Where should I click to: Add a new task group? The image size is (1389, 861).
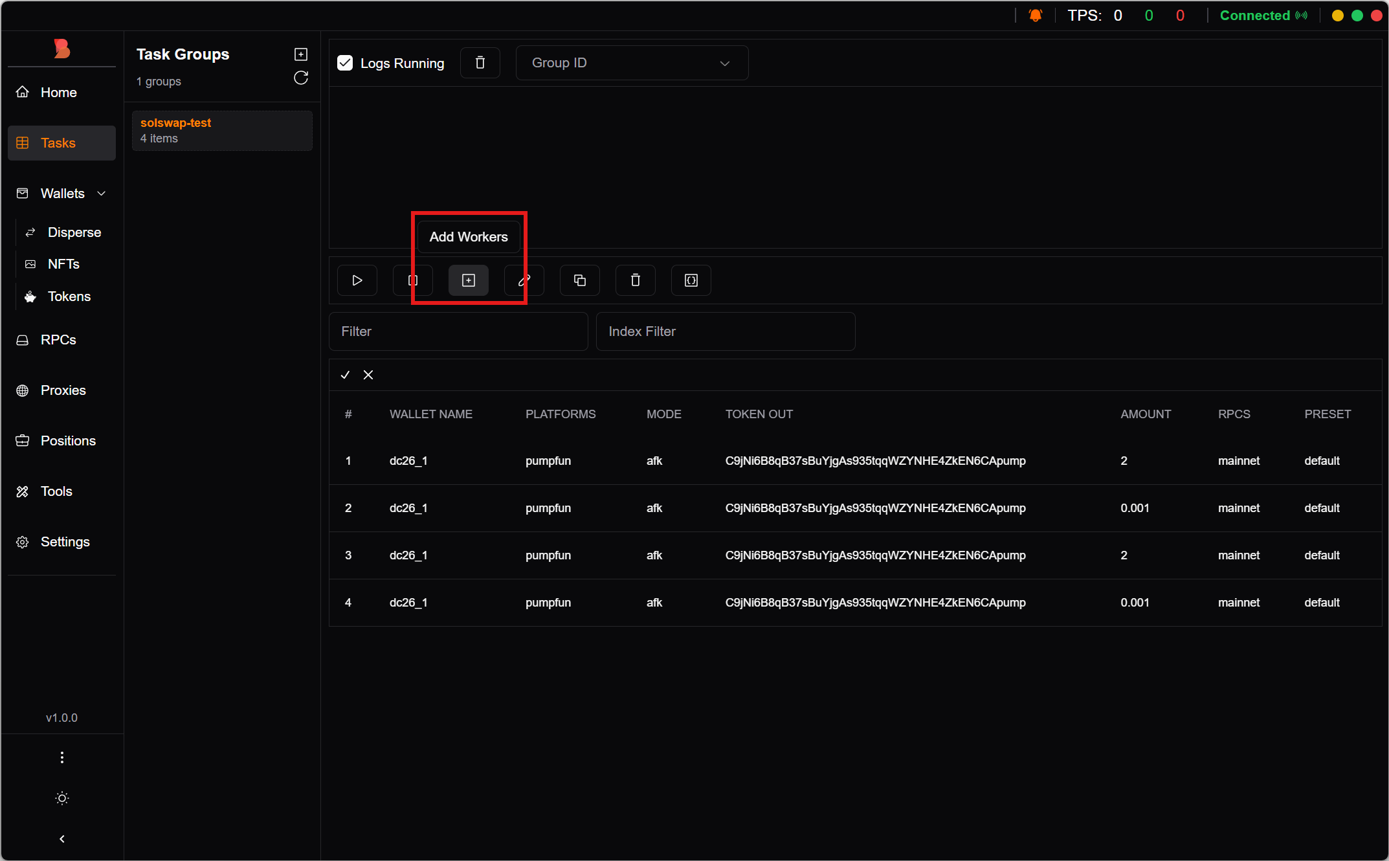coord(301,54)
